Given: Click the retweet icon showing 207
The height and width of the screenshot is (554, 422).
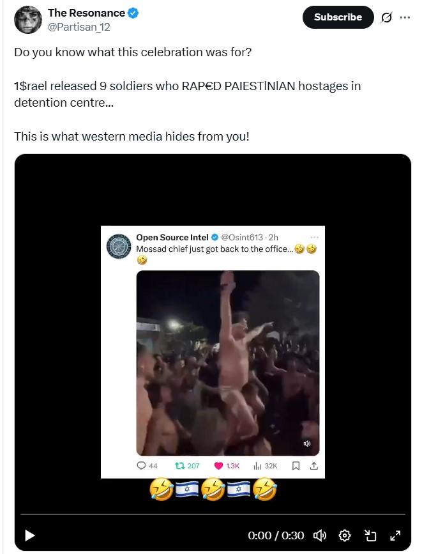Looking at the screenshot, I should tap(180, 465).
